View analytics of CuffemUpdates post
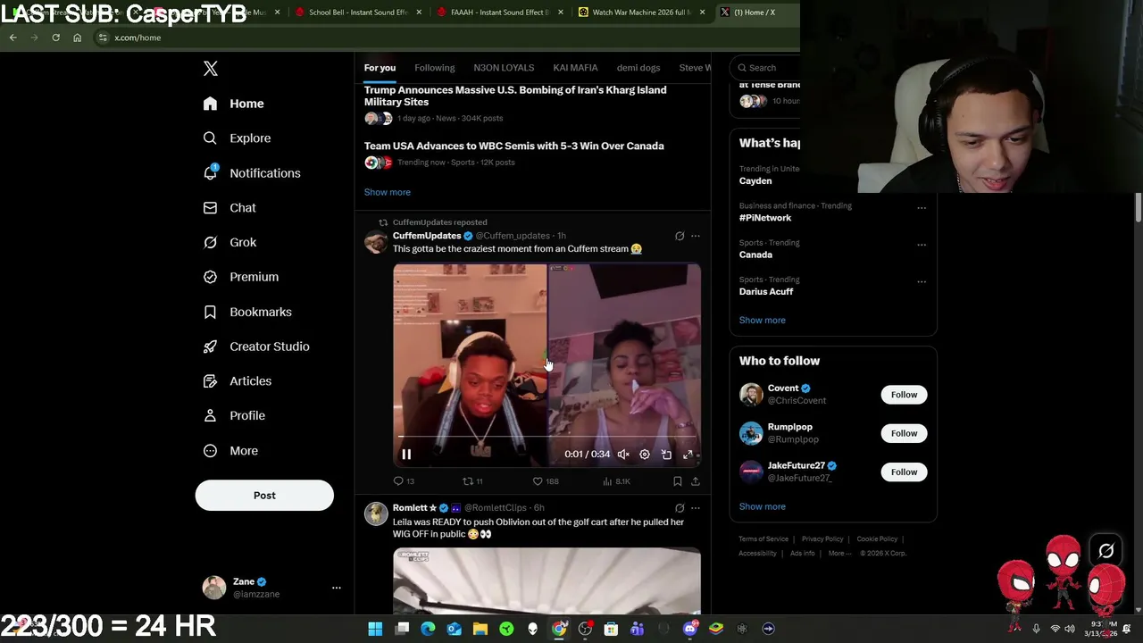The image size is (1143, 643). (x=617, y=481)
